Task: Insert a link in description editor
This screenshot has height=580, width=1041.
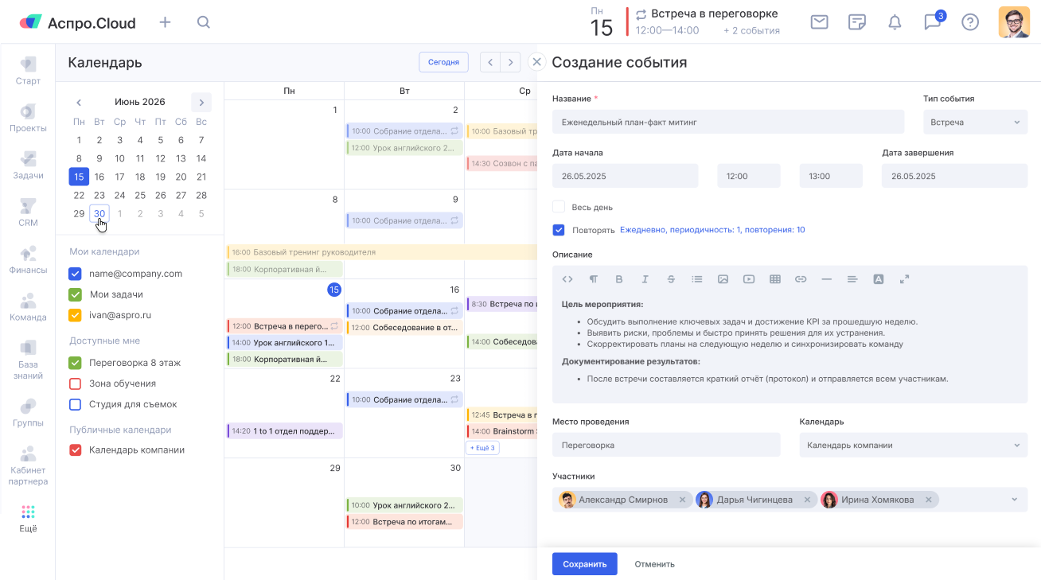Action: click(801, 279)
